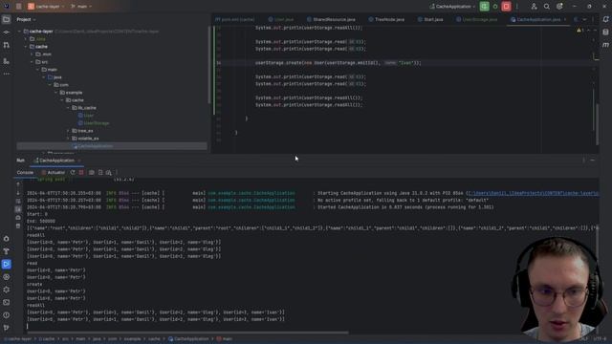The image size is (612, 344).
Task: Open the file path link in console log
Action: [x=534, y=193]
